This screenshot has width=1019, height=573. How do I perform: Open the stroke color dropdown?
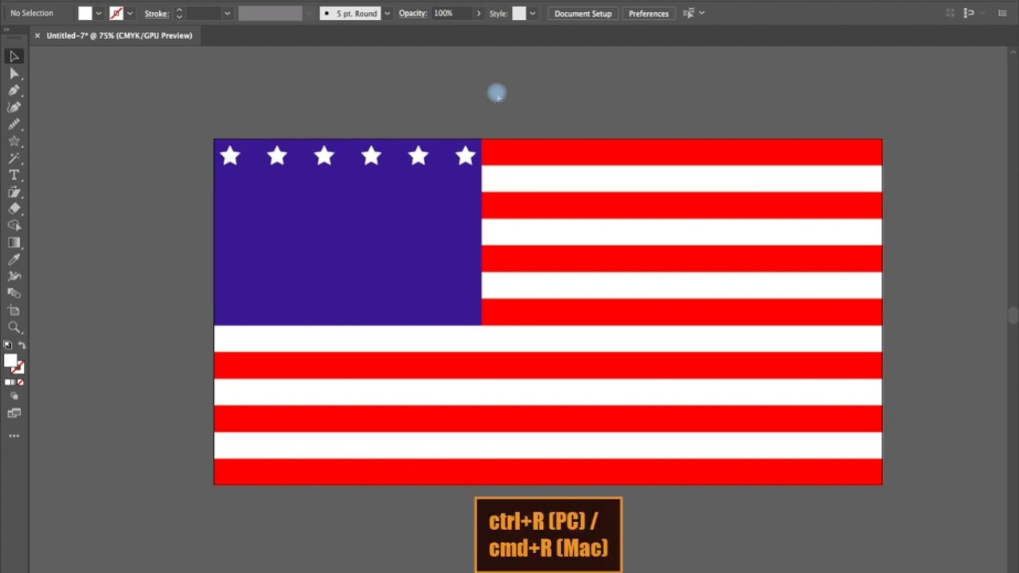(130, 14)
